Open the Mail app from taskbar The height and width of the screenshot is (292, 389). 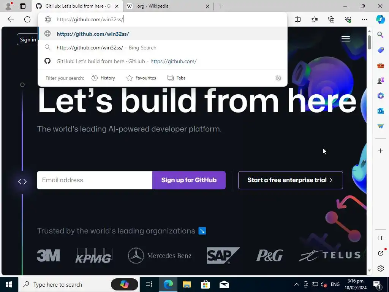[224, 284]
